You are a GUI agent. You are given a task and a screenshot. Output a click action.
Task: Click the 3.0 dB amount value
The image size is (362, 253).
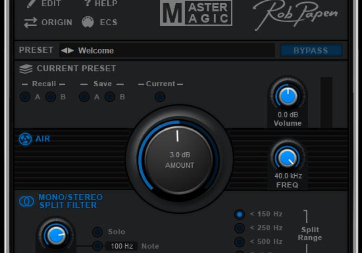tap(180, 155)
